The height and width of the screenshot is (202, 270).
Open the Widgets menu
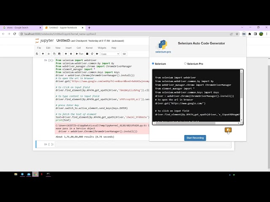coord(102,48)
